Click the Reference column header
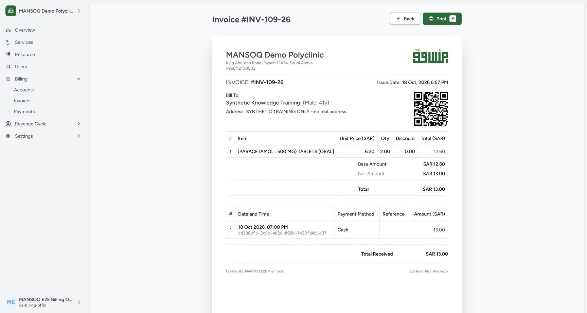Screen dimensions: 587x313 click(393, 214)
